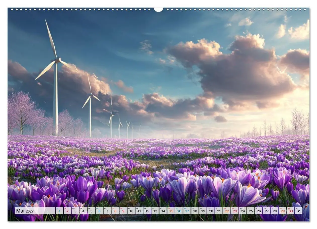Select day 1 in the calendar strip
Viewport: 317px width, 229px height.
tap(59, 211)
